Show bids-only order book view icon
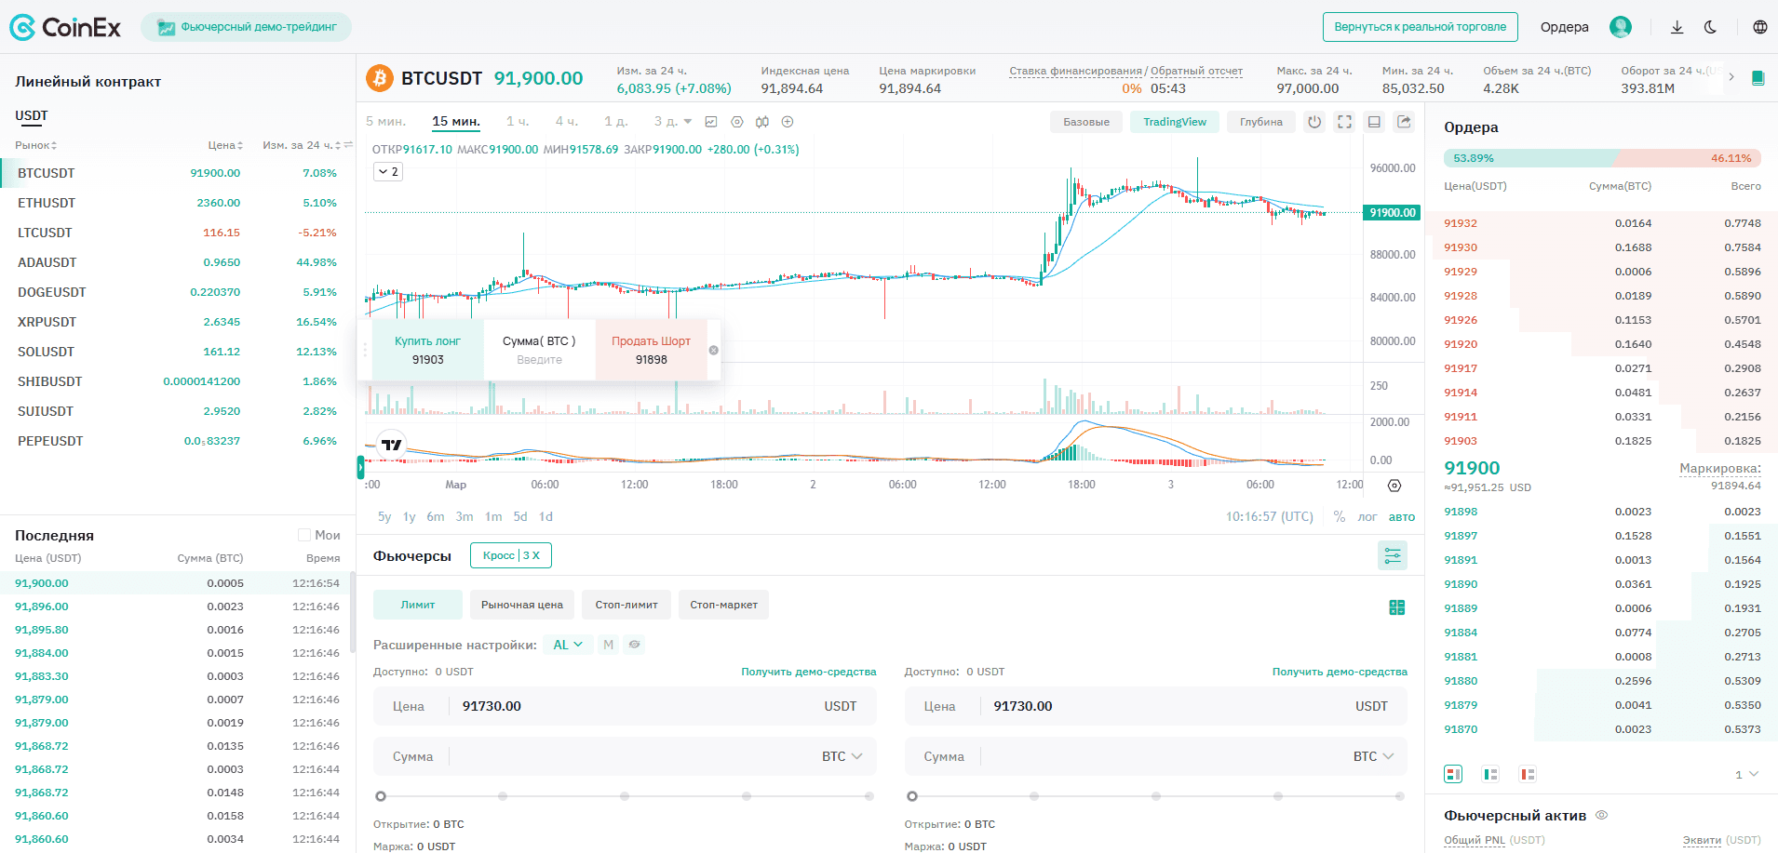The width and height of the screenshot is (1778, 853). pos(1490,774)
